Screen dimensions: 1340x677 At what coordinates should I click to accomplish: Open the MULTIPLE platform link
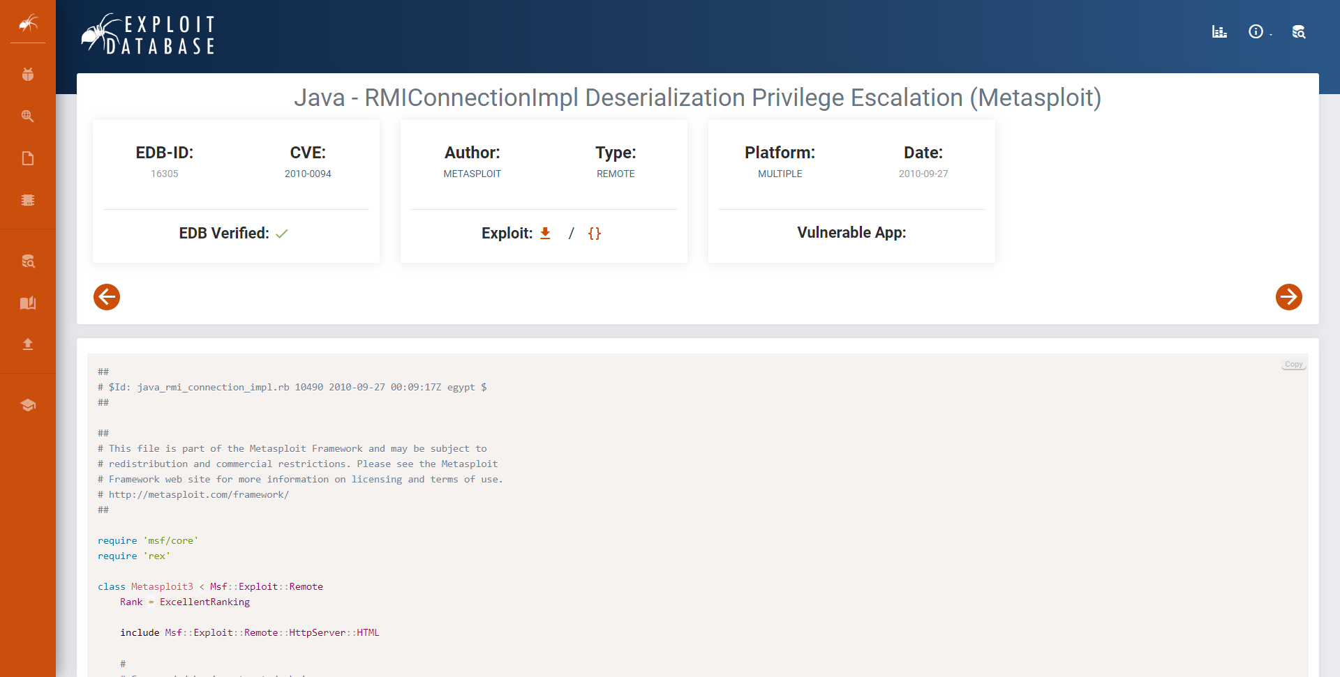pyautogui.click(x=780, y=174)
